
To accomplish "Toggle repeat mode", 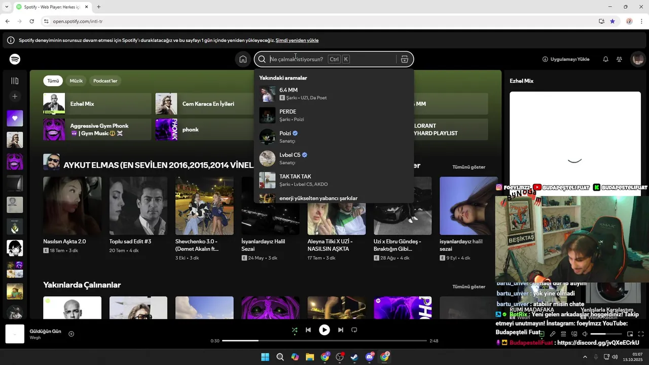I will (354, 330).
